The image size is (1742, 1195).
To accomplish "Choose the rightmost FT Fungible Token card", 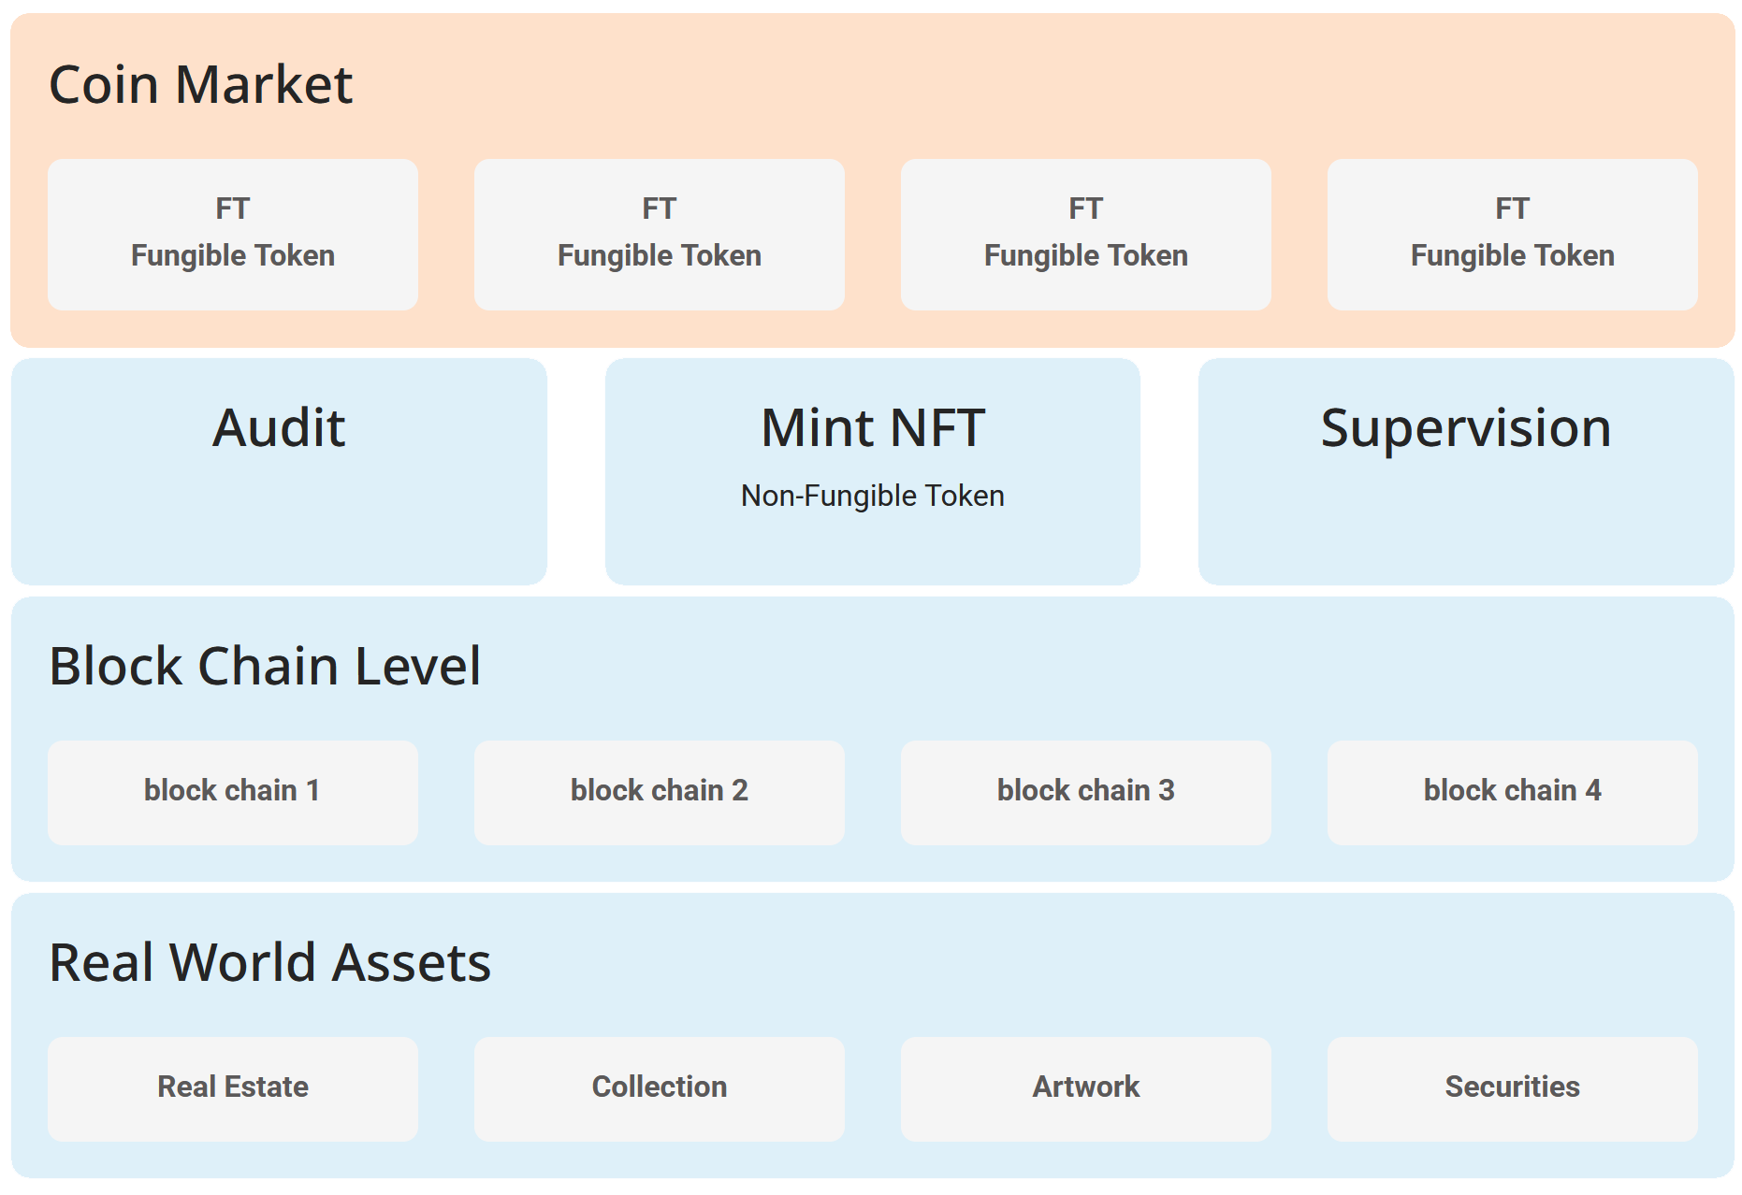I will click(x=1512, y=234).
